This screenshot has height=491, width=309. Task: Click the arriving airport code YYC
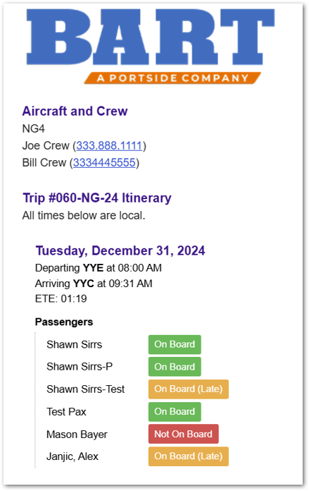coord(84,284)
